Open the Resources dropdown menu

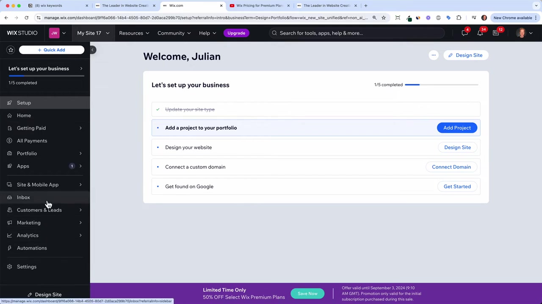134,33
